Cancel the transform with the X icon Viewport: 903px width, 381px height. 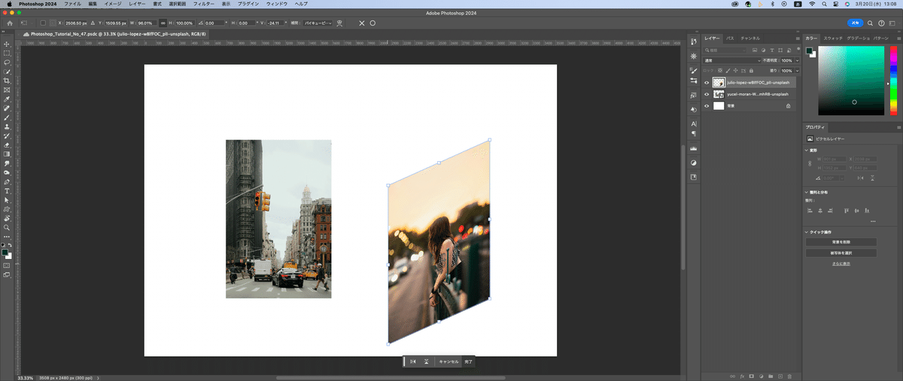pyautogui.click(x=361, y=23)
